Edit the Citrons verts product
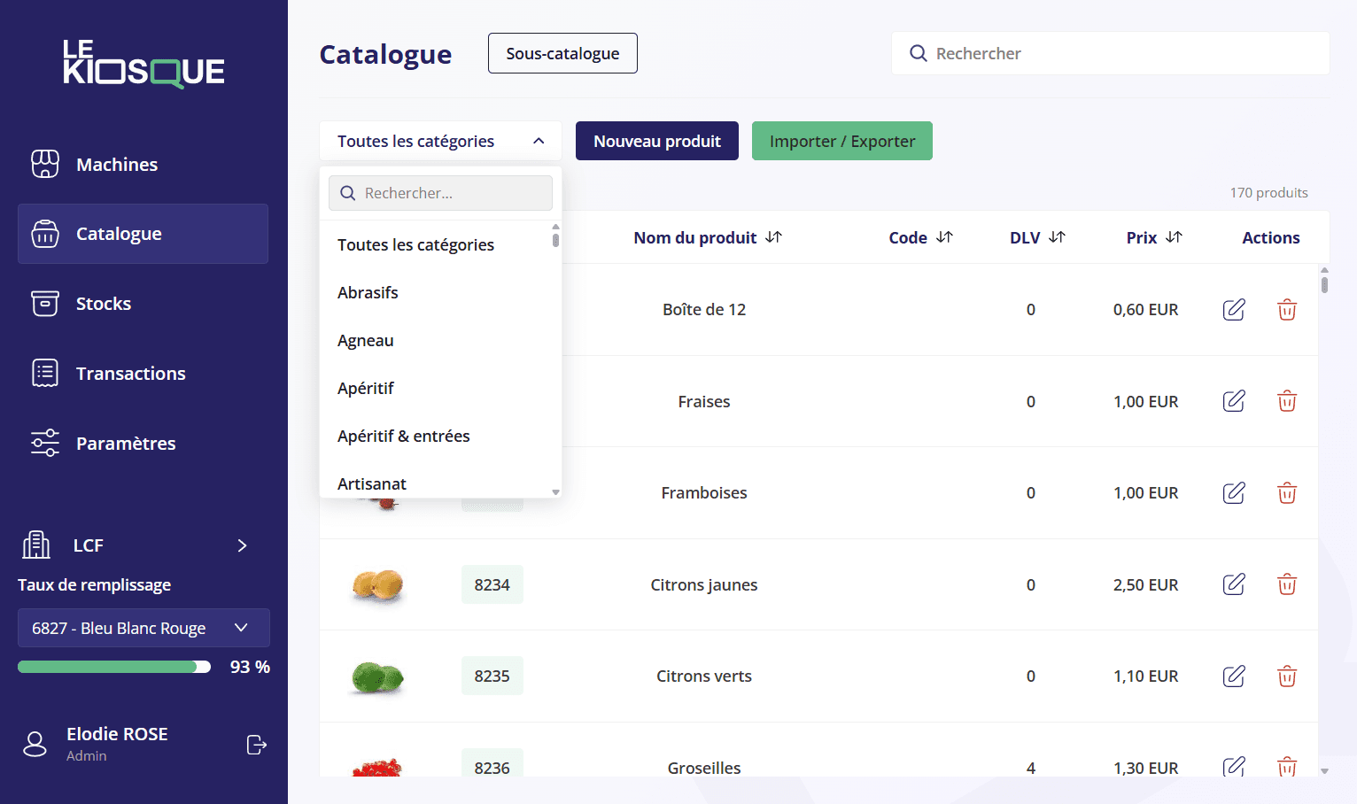The height and width of the screenshot is (804, 1357). tap(1234, 676)
